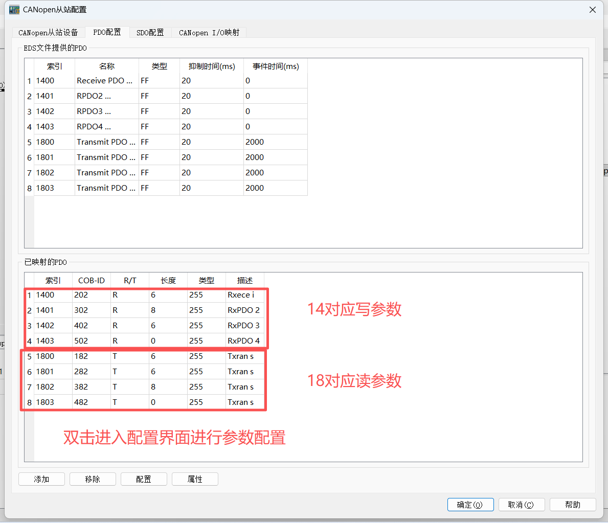
Task: Click the 配置 button
Action: 144,479
